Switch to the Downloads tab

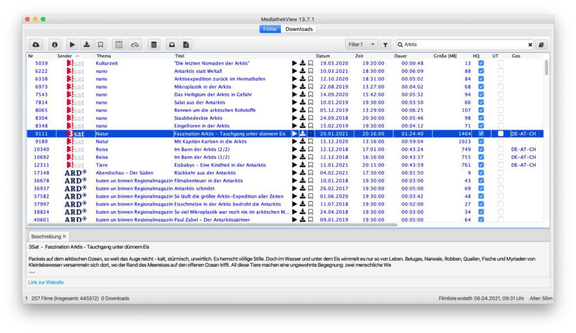[x=299, y=29]
